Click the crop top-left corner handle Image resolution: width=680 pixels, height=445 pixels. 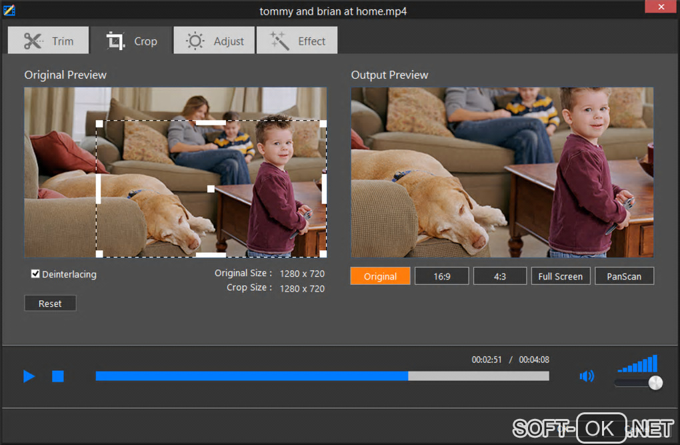pos(99,124)
